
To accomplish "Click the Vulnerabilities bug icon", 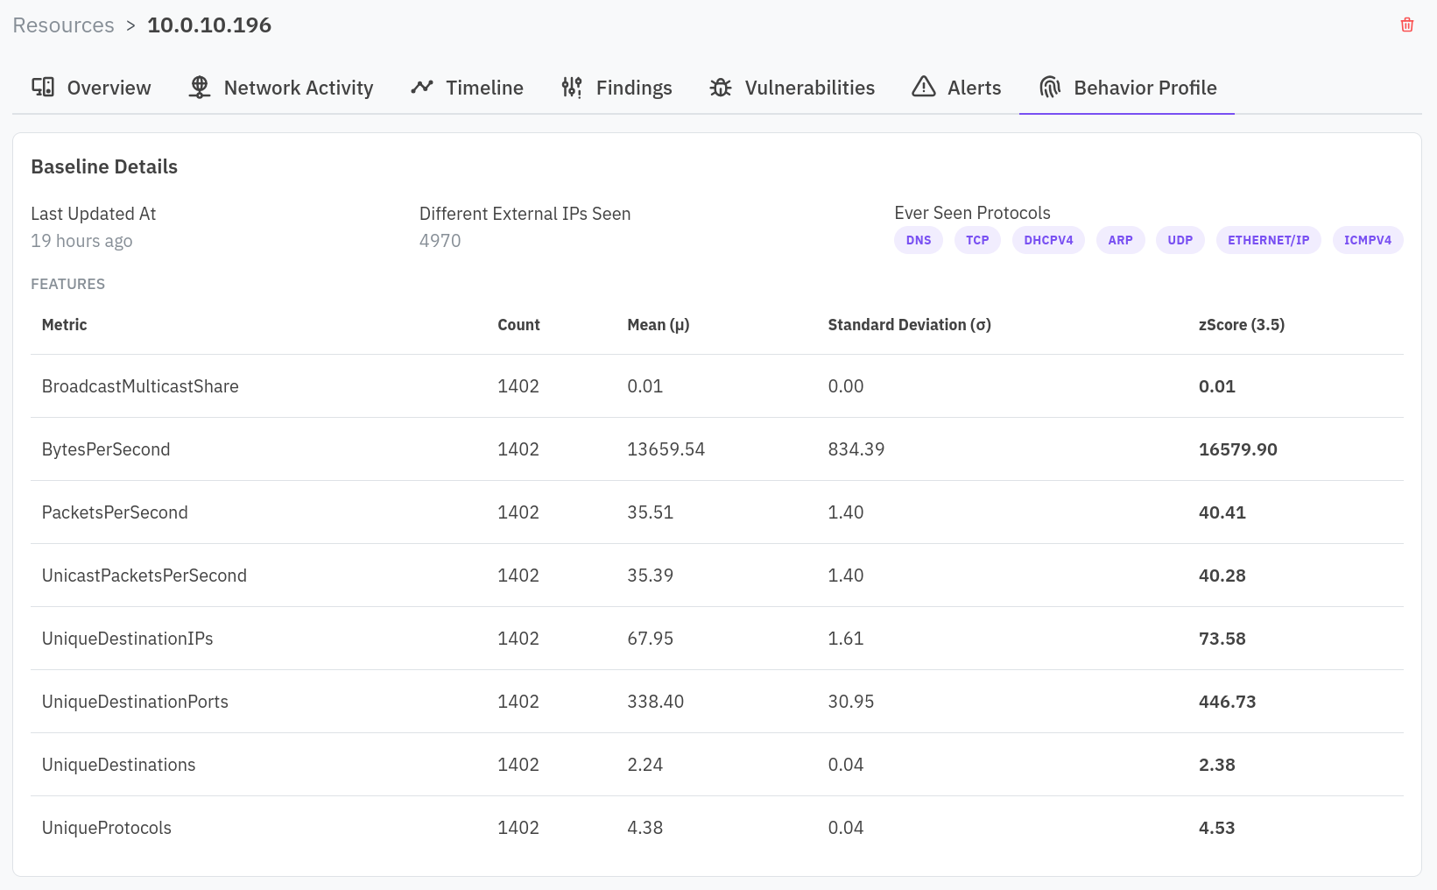I will tap(721, 87).
